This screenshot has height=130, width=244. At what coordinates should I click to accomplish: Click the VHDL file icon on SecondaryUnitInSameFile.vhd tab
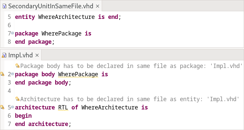(x=5, y=6)
